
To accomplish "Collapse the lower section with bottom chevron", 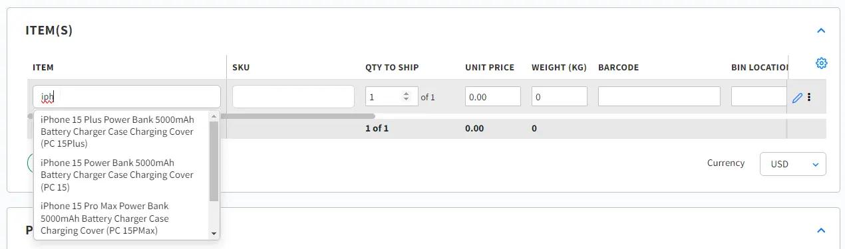I will click(x=821, y=230).
